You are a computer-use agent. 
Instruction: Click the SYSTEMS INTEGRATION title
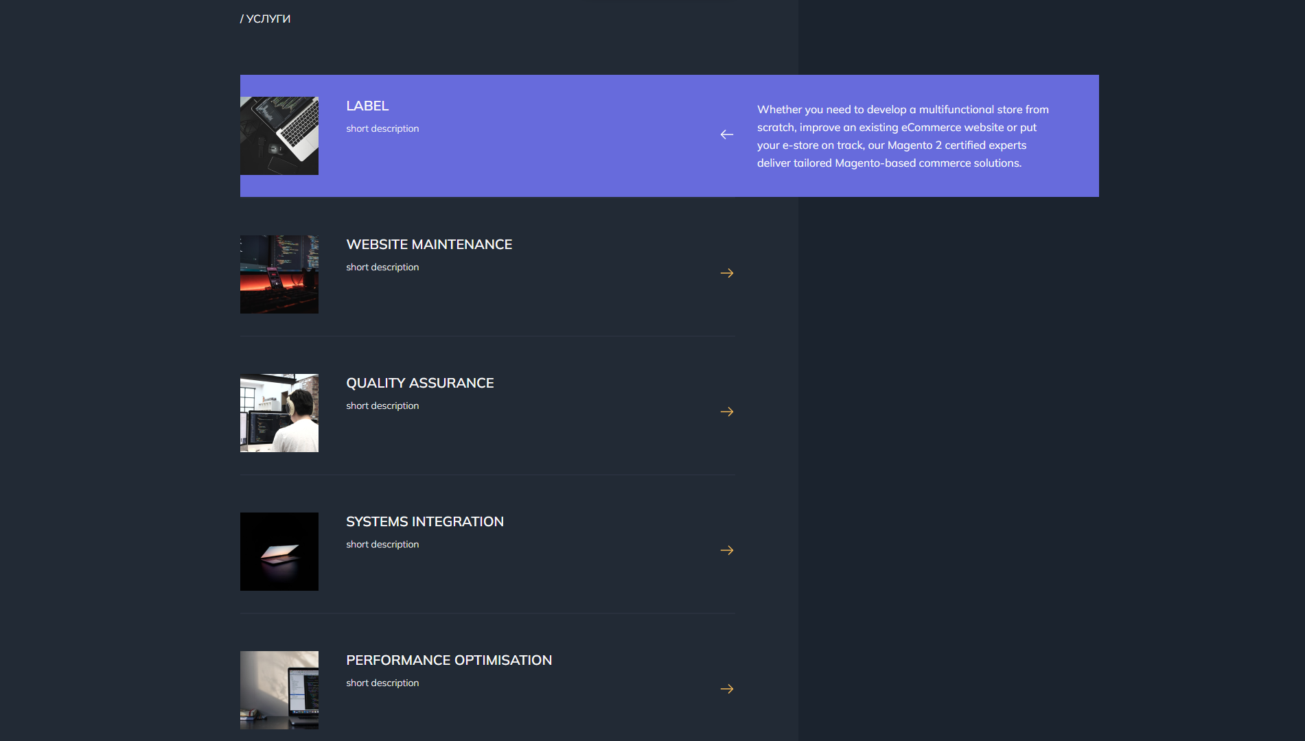point(425,521)
